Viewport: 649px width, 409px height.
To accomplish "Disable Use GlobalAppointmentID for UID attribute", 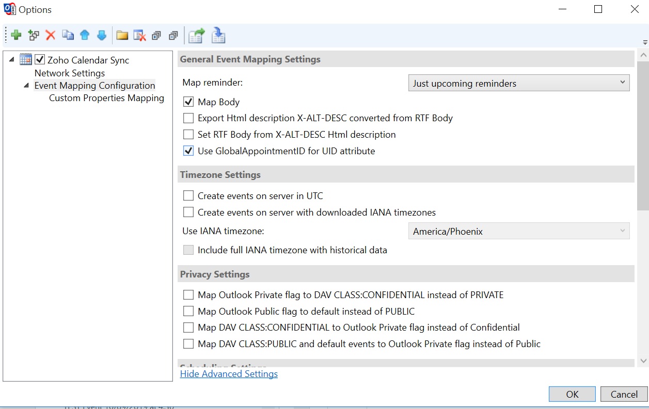I will coord(188,151).
